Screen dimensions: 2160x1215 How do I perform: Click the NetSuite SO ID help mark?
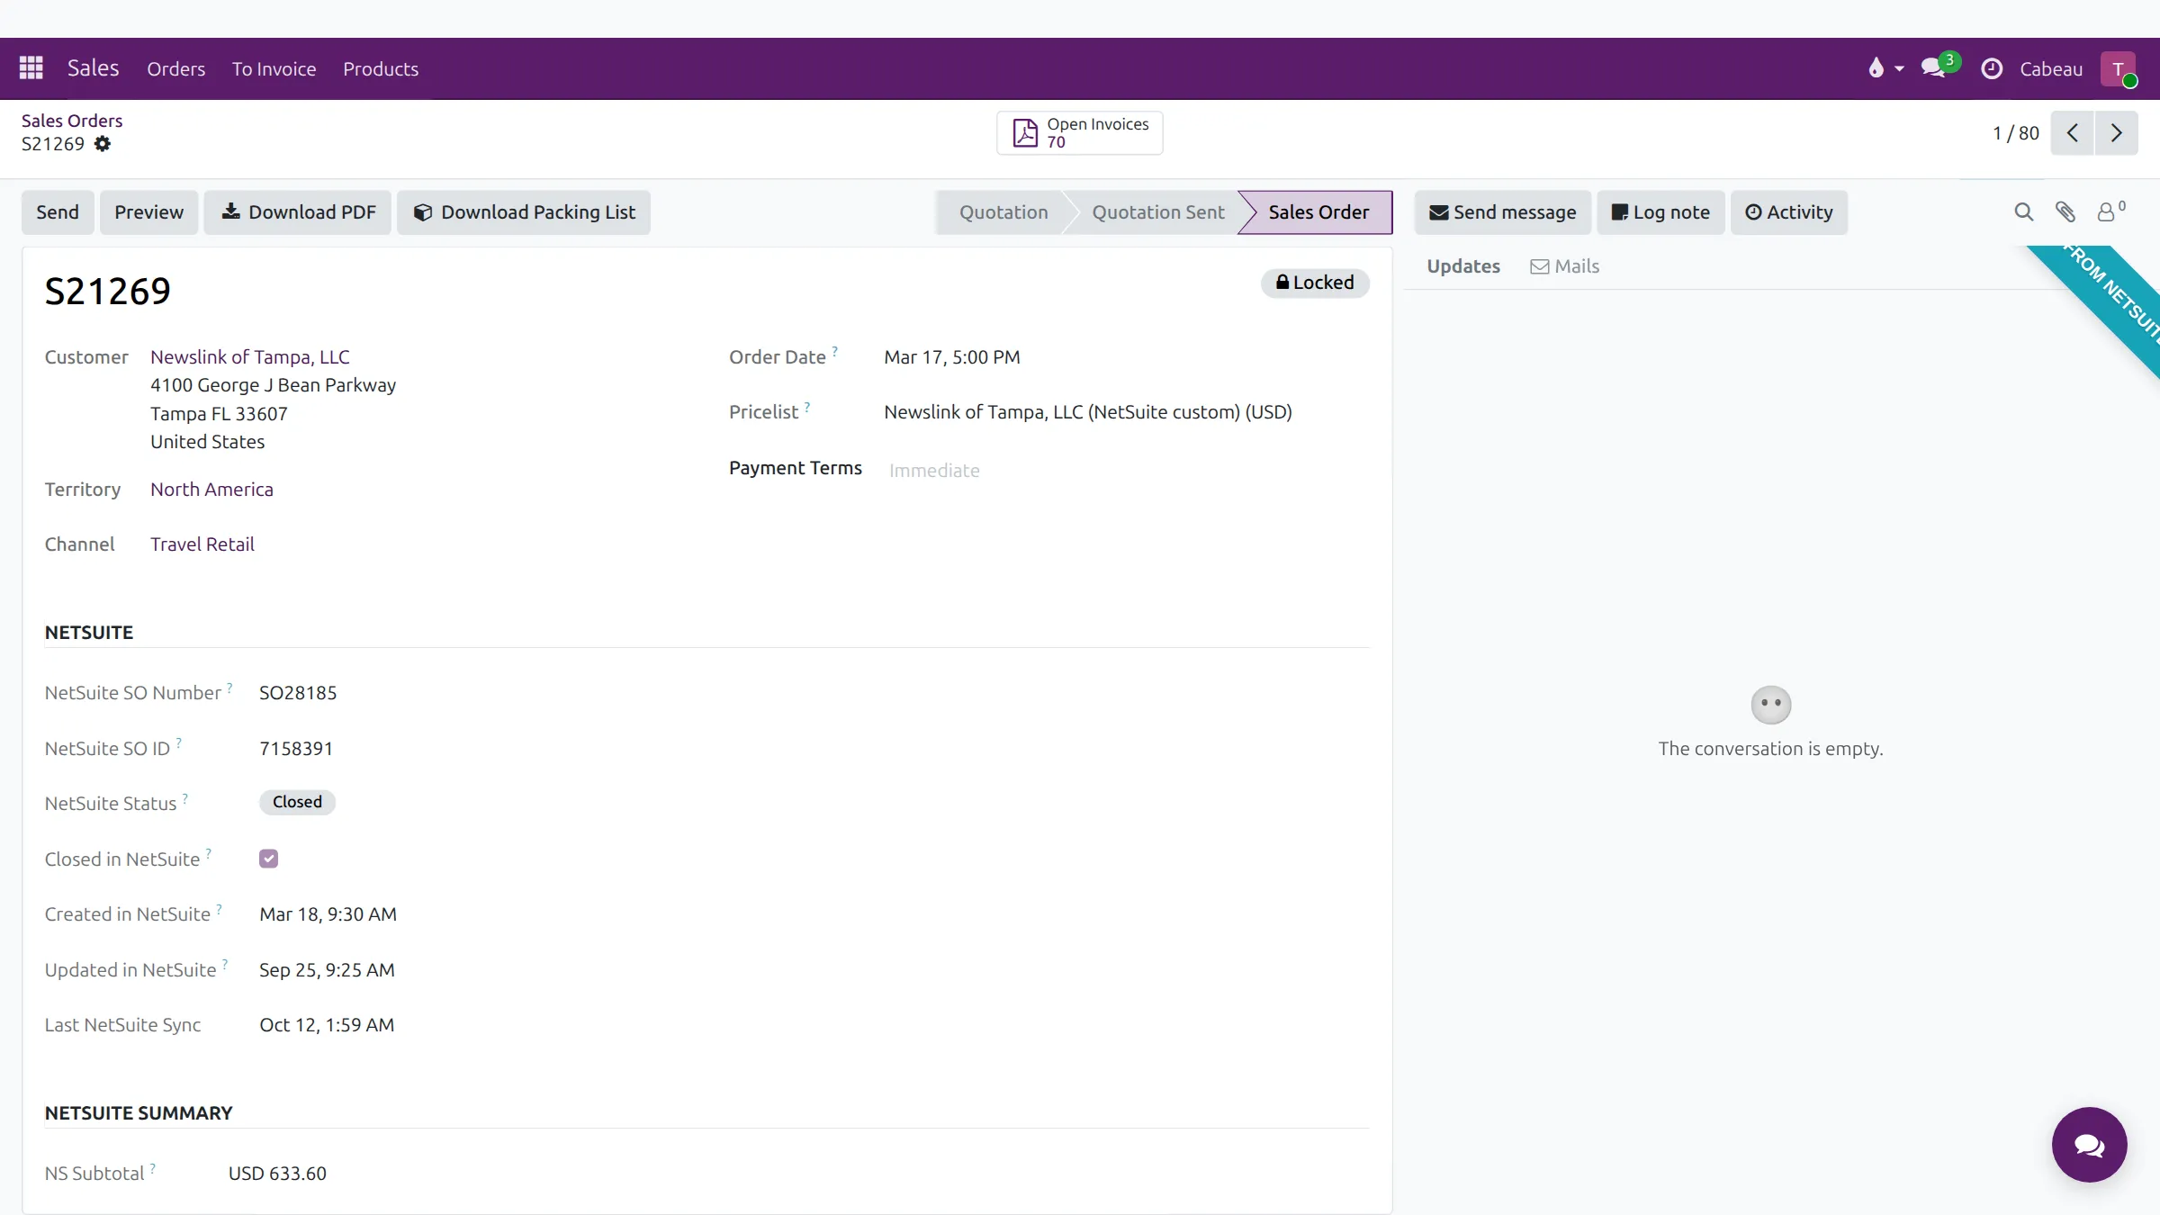179,742
